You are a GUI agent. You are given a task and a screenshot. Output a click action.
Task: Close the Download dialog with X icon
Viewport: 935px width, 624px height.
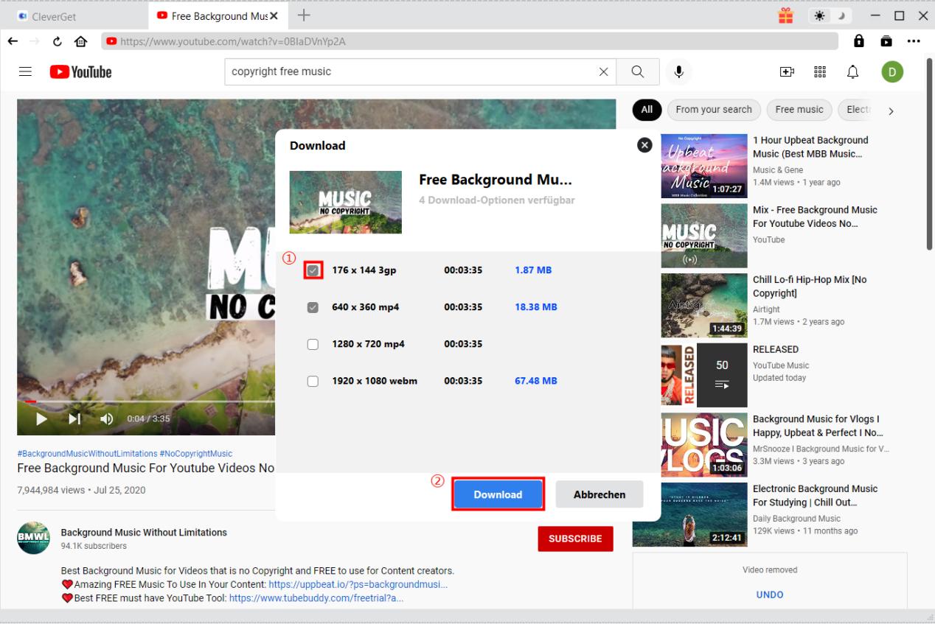point(644,145)
